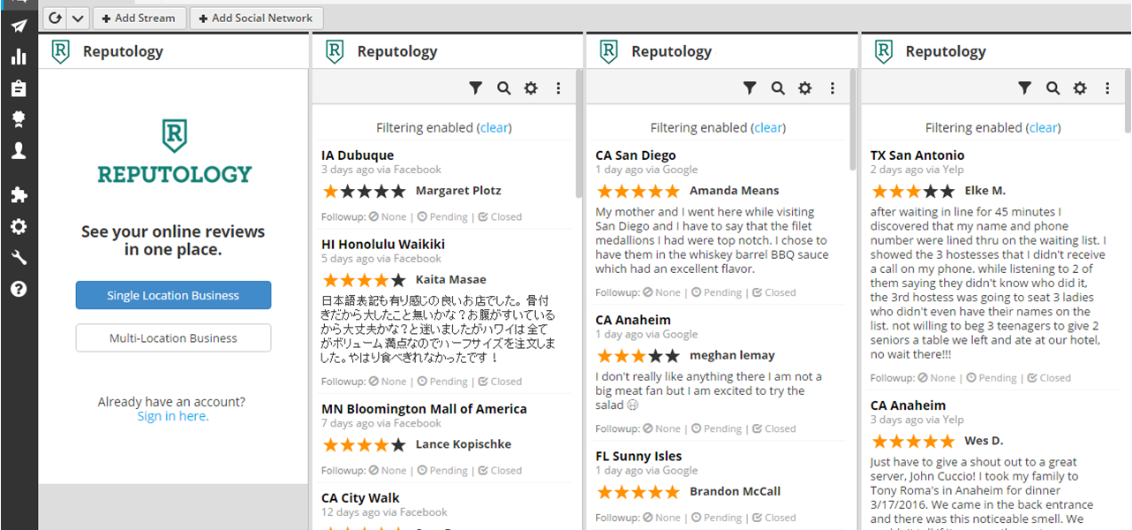Open the Publisher paper plane icon in sidebar
Screen dimensions: 1132x530
coord(19,26)
